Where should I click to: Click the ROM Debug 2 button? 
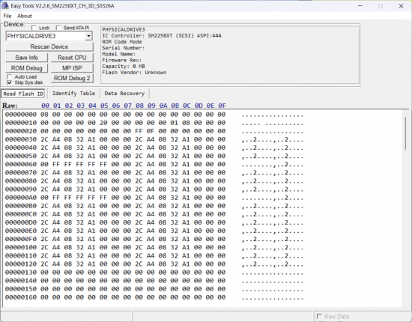point(72,79)
